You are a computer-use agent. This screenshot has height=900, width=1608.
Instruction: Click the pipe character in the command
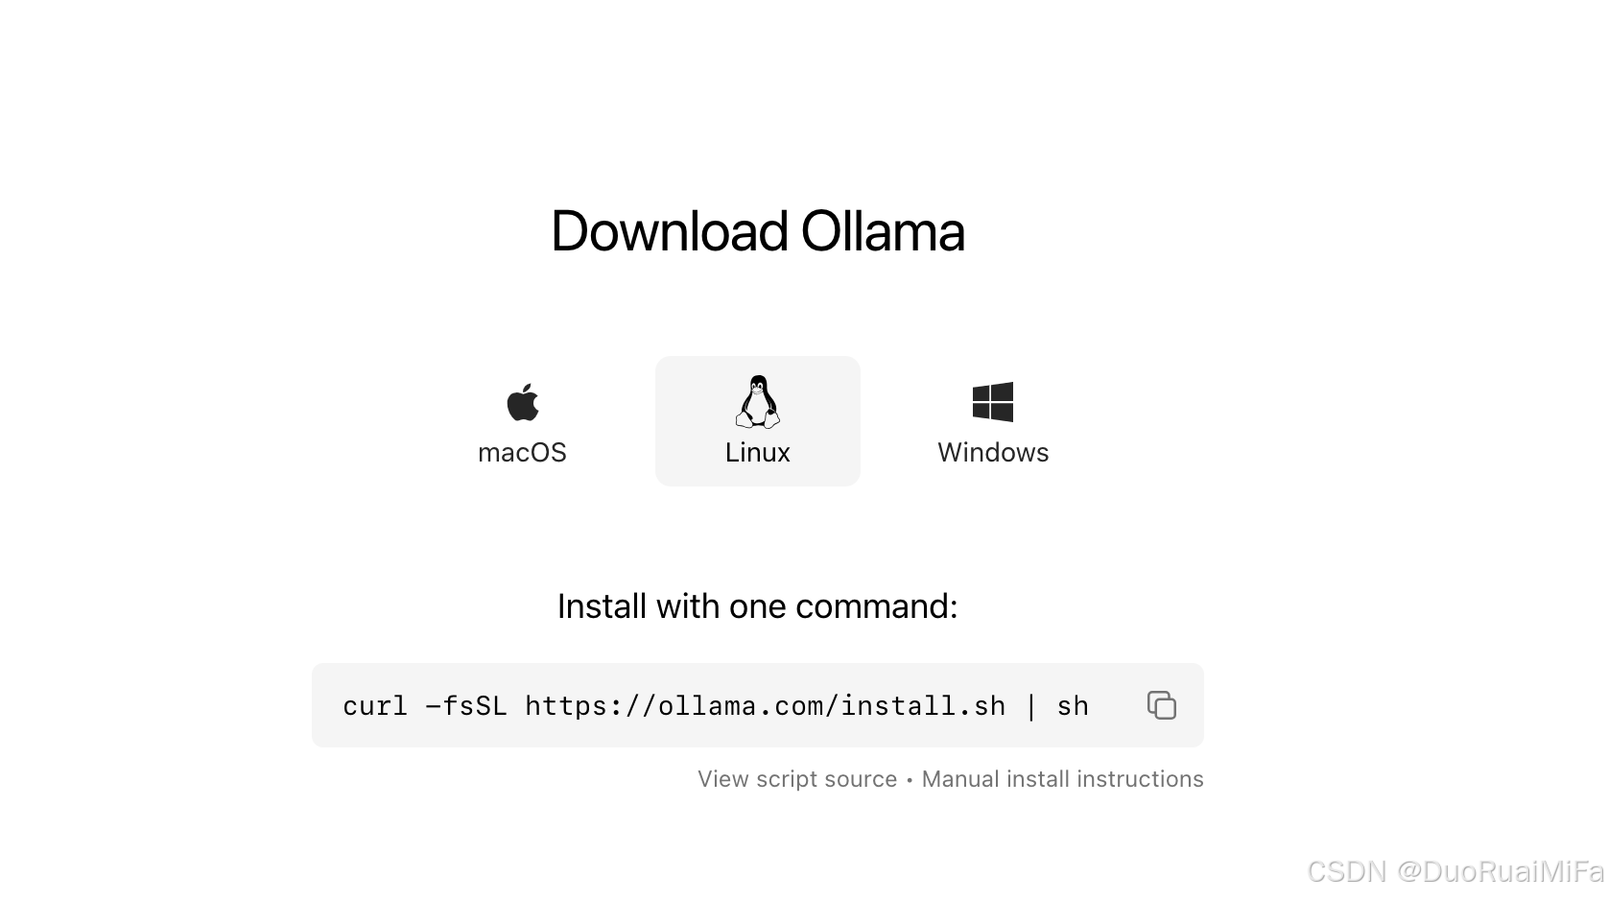(x=1031, y=706)
